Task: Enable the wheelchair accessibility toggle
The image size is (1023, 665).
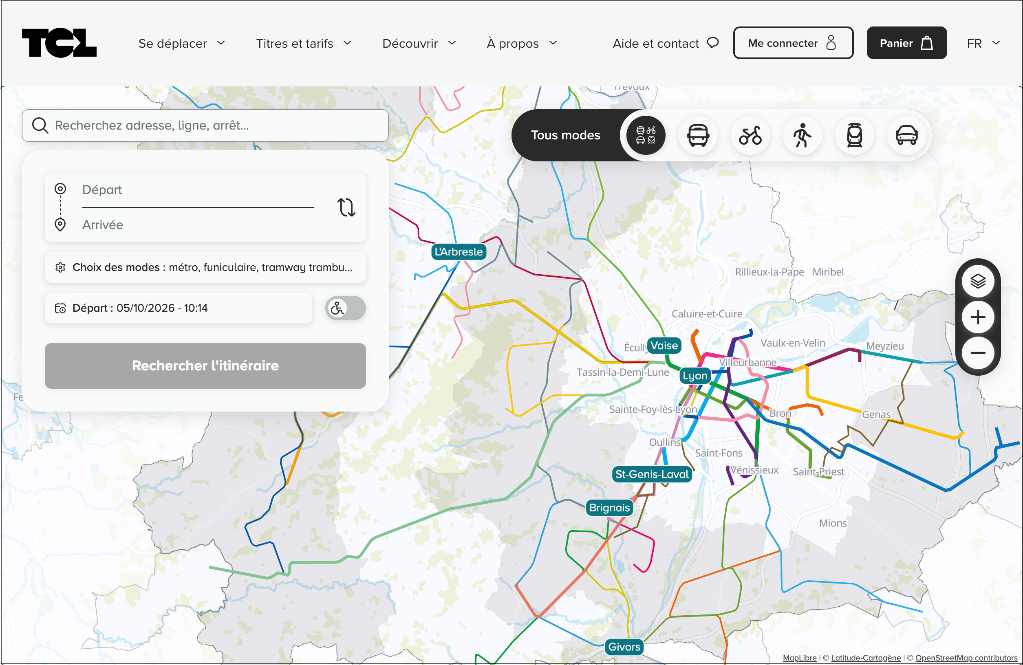Action: [346, 308]
